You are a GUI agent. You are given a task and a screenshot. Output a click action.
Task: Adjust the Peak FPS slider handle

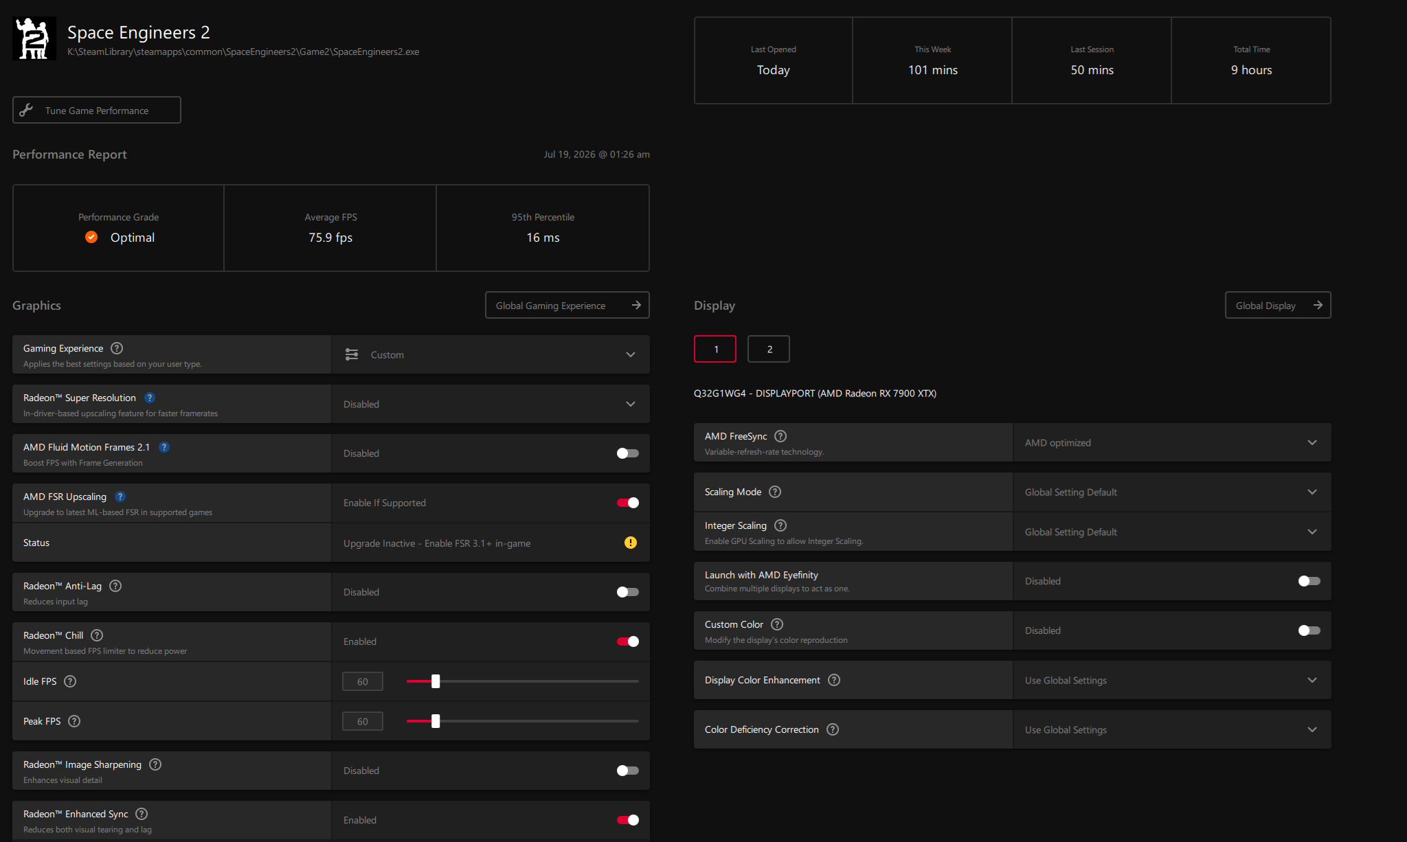[436, 721]
